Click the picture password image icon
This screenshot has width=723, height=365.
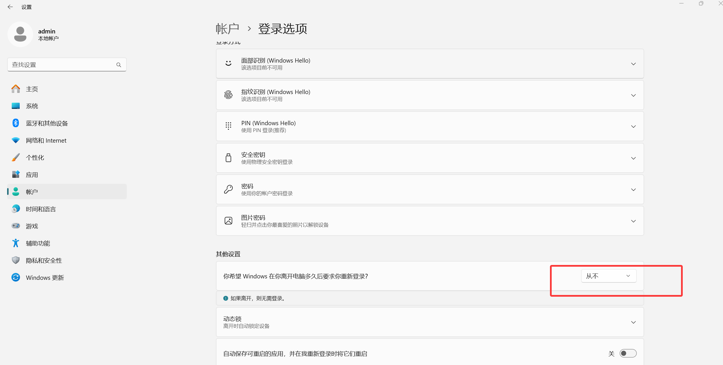tap(228, 221)
